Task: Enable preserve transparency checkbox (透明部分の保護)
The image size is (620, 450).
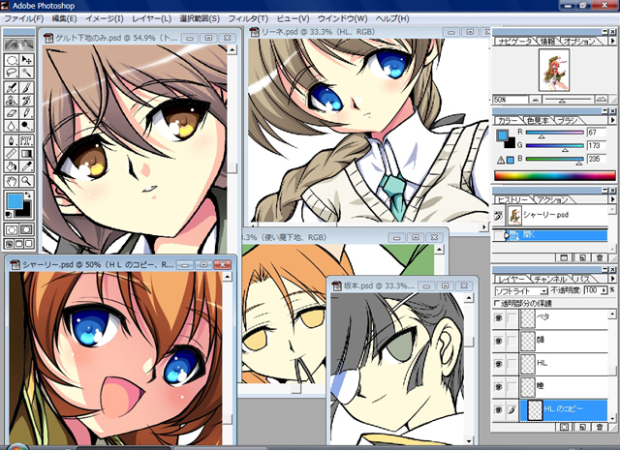Action: [x=497, y=304]
